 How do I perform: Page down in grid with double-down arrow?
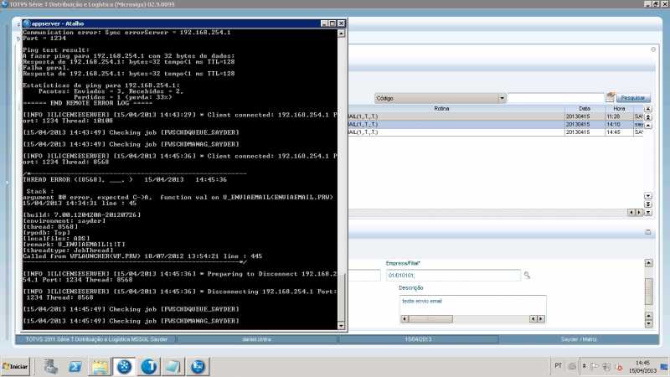click(647, 204)
